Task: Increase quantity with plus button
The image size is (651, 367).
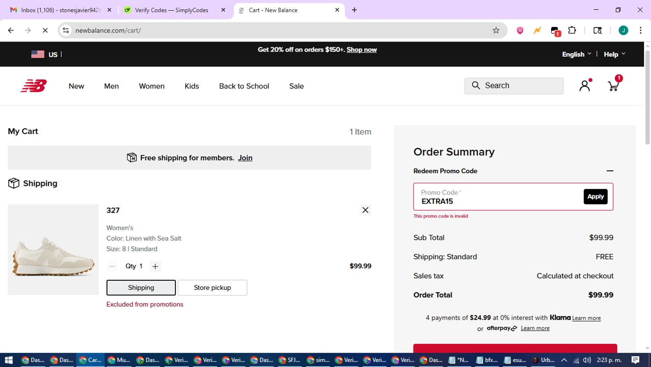Action: click(x=155, y=266)
